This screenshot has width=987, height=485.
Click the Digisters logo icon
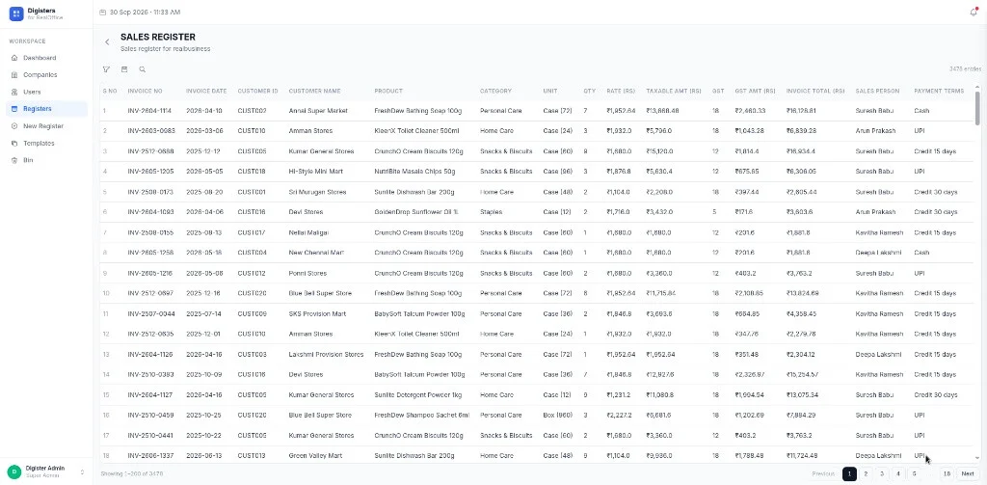[x=16, y=13]
